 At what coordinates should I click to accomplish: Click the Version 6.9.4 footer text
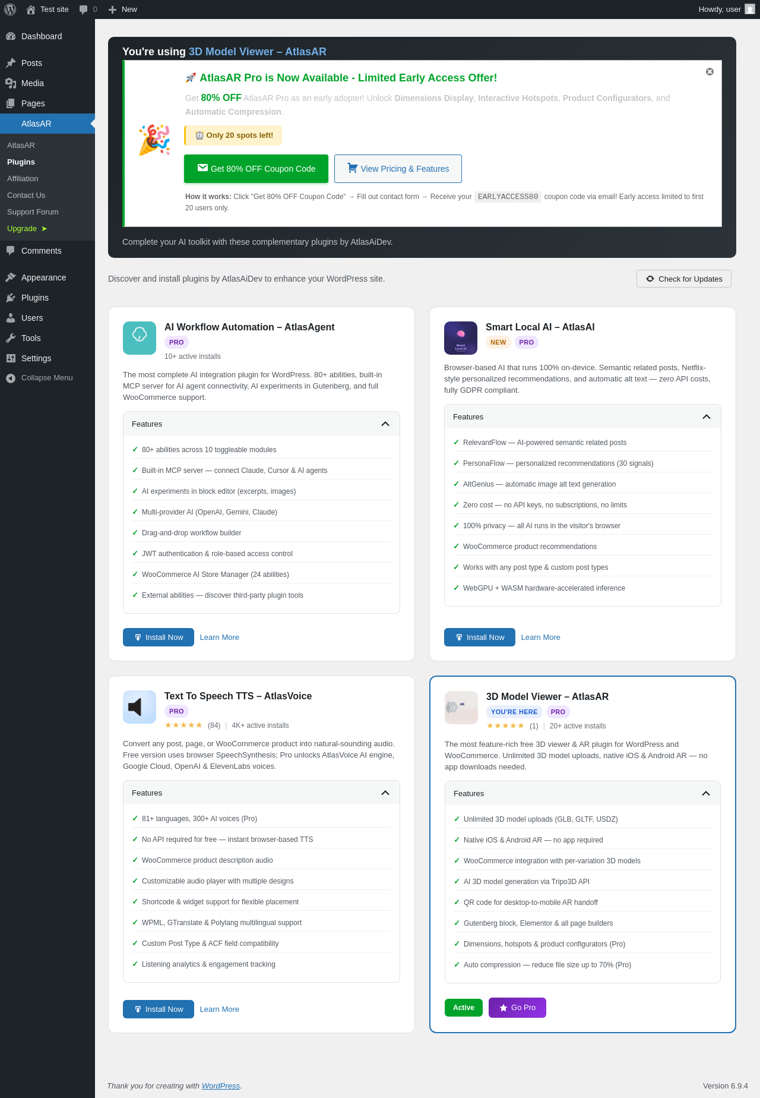click(x=726, y=1086)
